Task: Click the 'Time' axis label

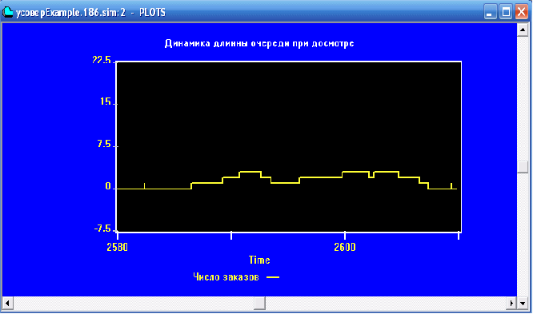Action: coord(259,260)
